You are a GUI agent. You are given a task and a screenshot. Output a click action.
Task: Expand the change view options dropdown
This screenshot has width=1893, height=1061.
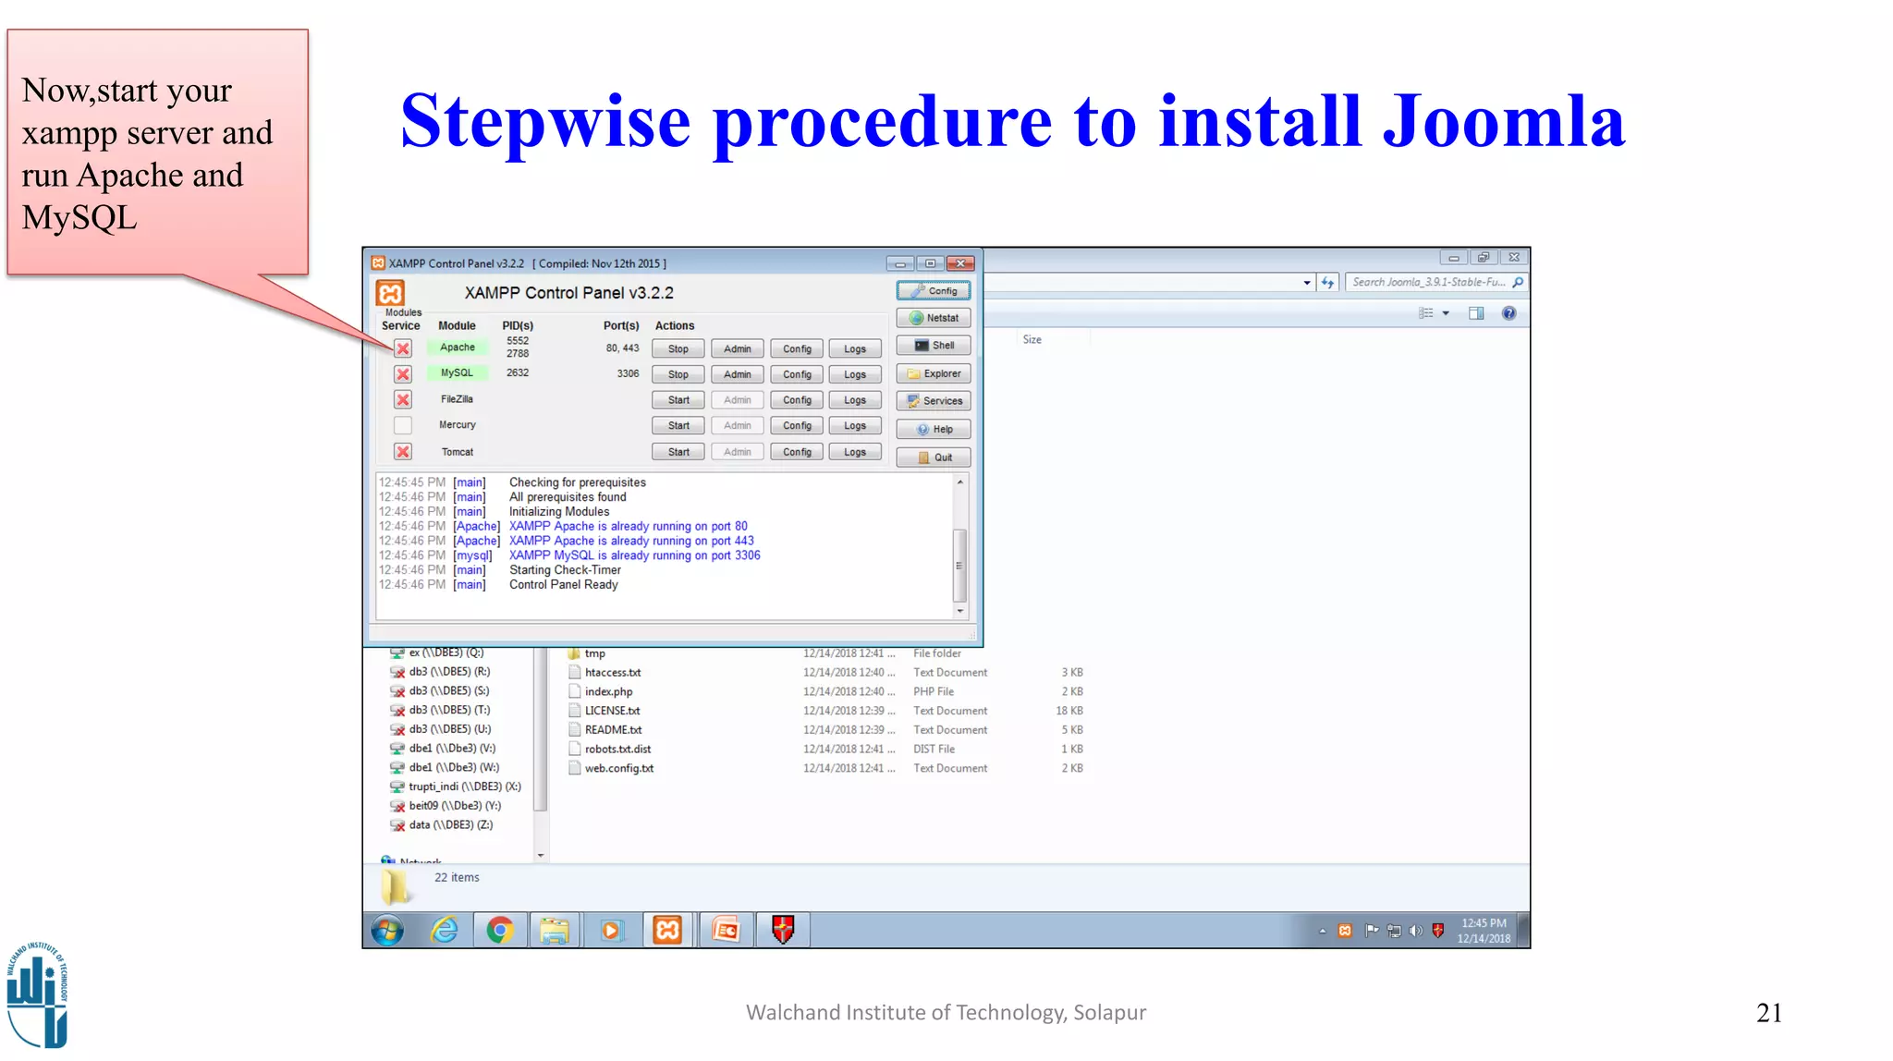tap(1446, 313)
